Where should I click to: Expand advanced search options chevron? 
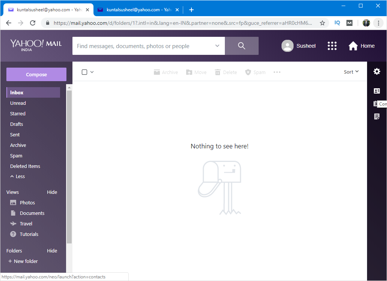point(217,46)
